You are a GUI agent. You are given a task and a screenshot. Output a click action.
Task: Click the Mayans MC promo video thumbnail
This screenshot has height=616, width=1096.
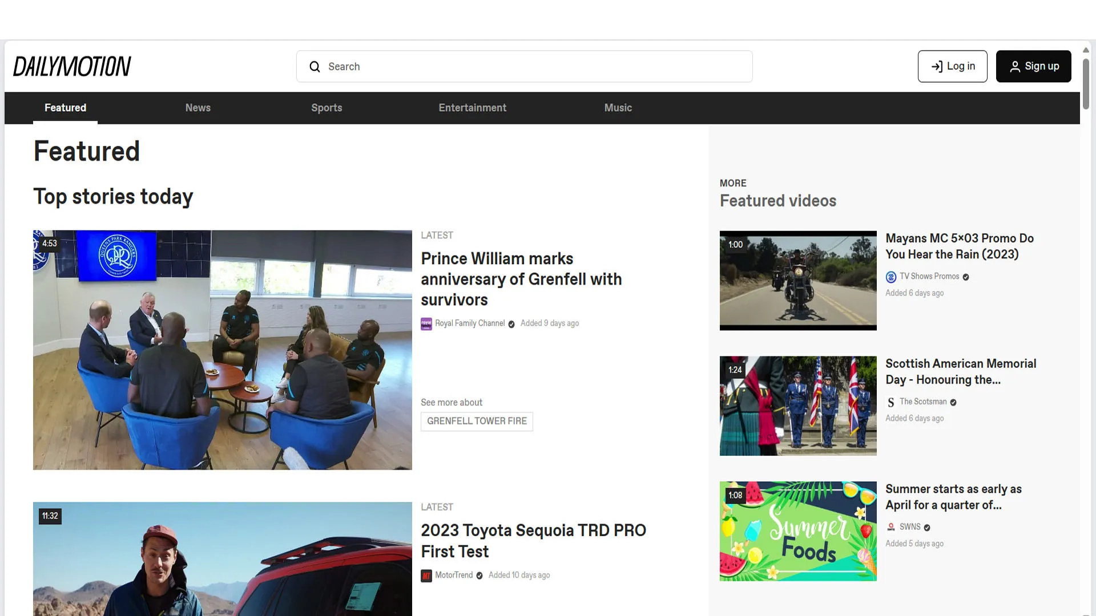797,280
